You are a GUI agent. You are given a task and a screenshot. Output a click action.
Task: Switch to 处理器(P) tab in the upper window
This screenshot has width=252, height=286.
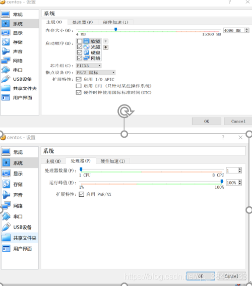[83, 22]
